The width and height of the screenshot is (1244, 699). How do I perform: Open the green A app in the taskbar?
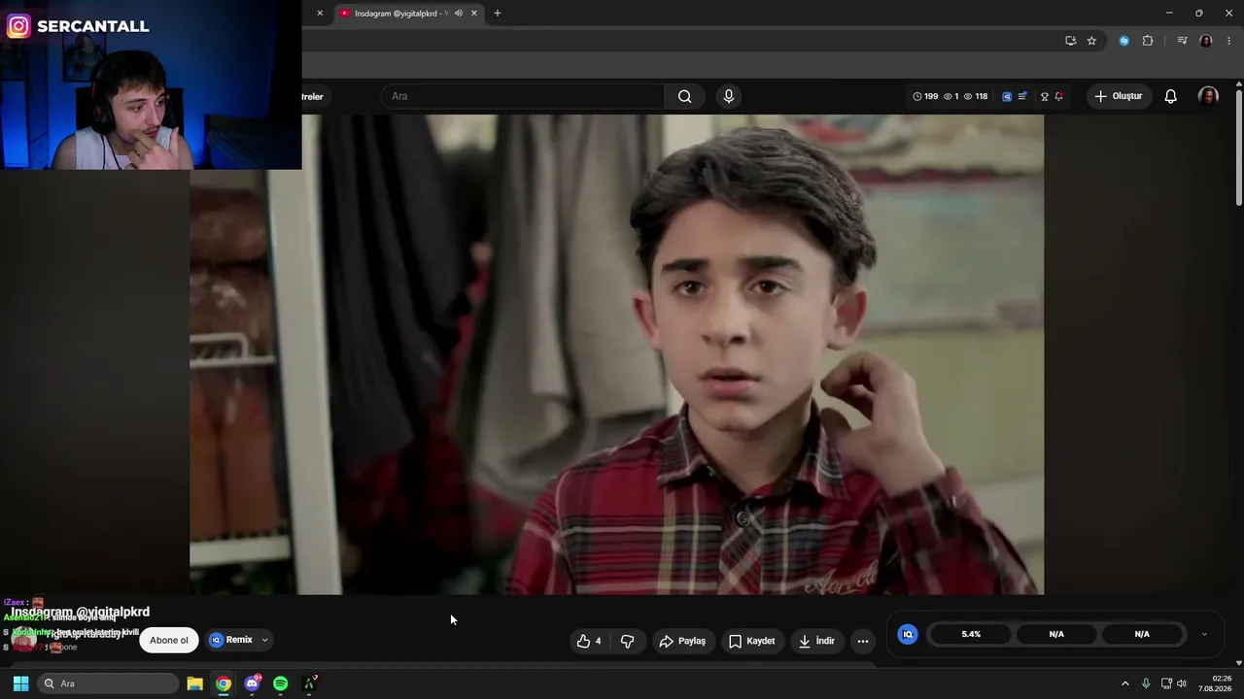310,683
